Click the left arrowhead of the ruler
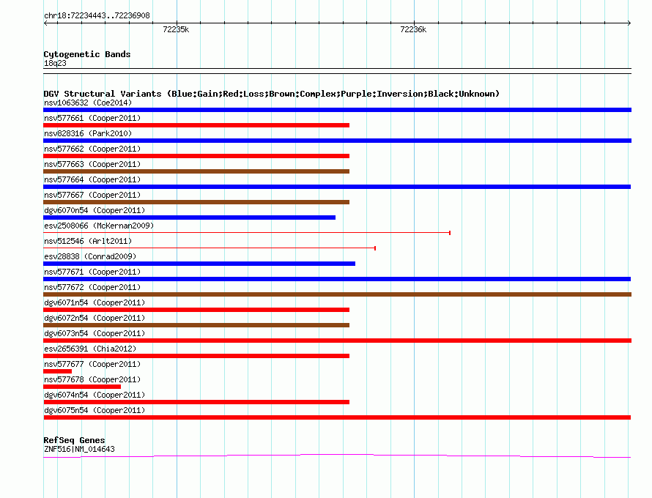Image resolution: width=652 pixels, height=498 pixels. [45, 23]
